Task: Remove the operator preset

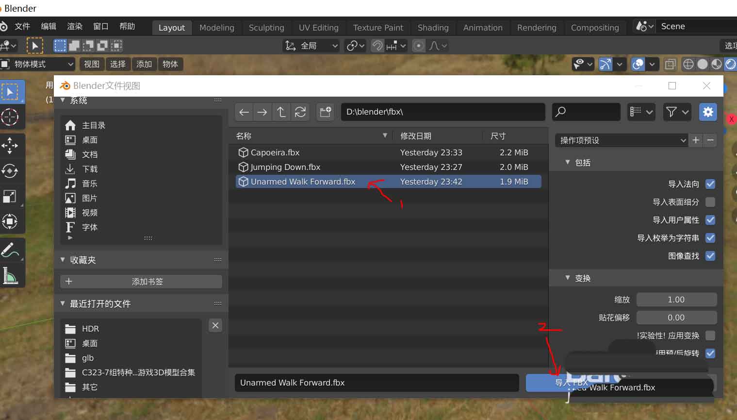Action: [710, 140]
